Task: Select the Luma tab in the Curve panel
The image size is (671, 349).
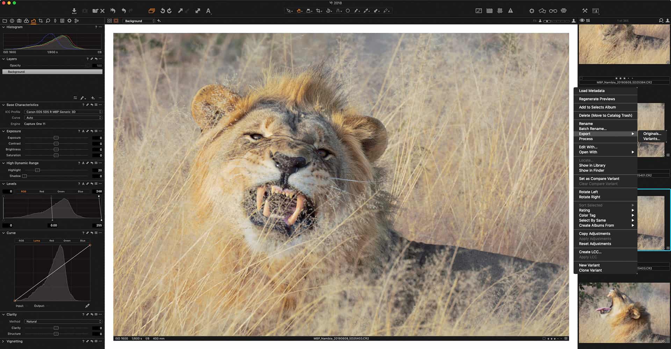Action: (37, 241)
